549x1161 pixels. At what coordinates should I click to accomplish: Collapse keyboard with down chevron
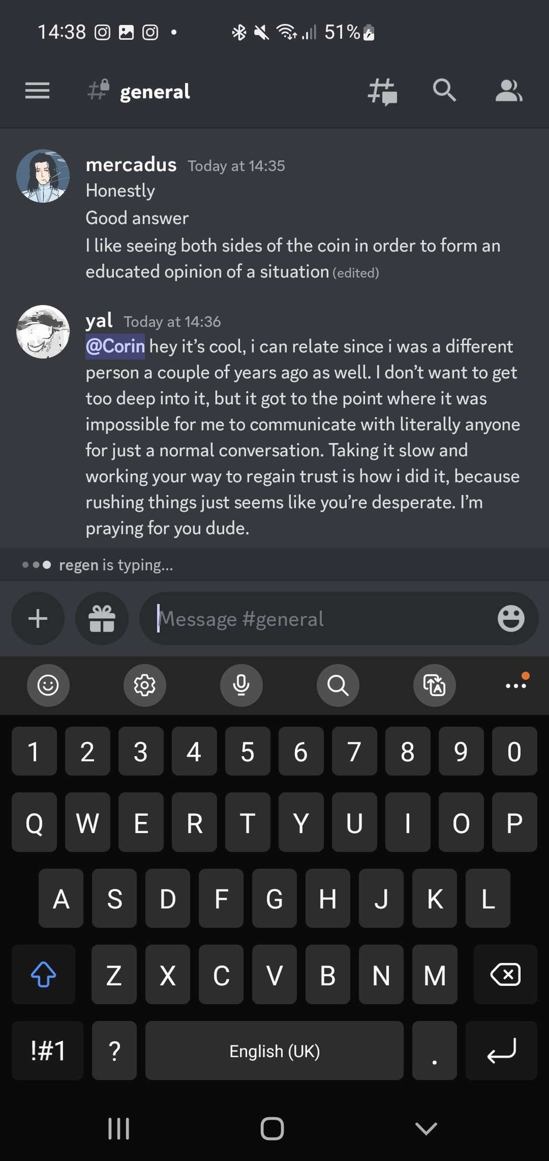tap(426, 1128)
